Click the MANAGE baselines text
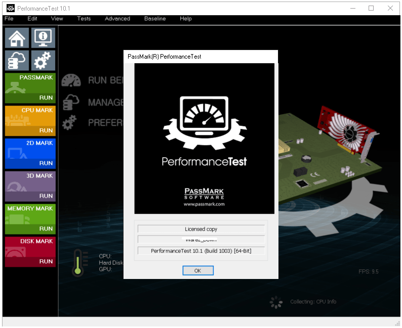The image size is (402, 328). tap(106, 103)
